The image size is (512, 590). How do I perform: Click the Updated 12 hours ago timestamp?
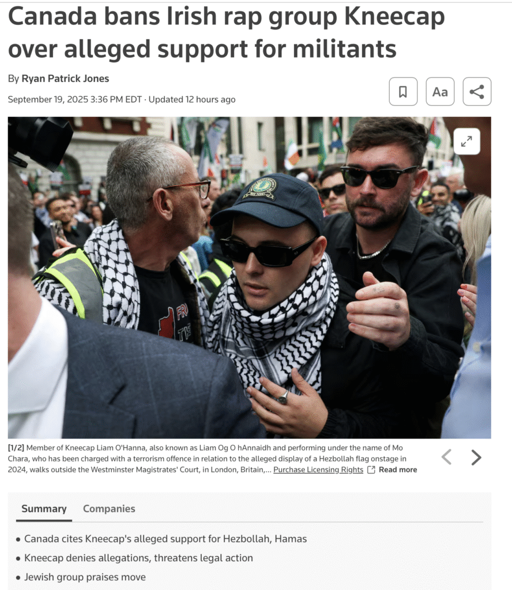[x=191, y=99]
